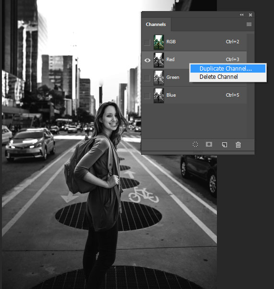The height and width of the screenshot is (289, 274).
Task: Open Channels panel menu icon
Action: [249, 24]
